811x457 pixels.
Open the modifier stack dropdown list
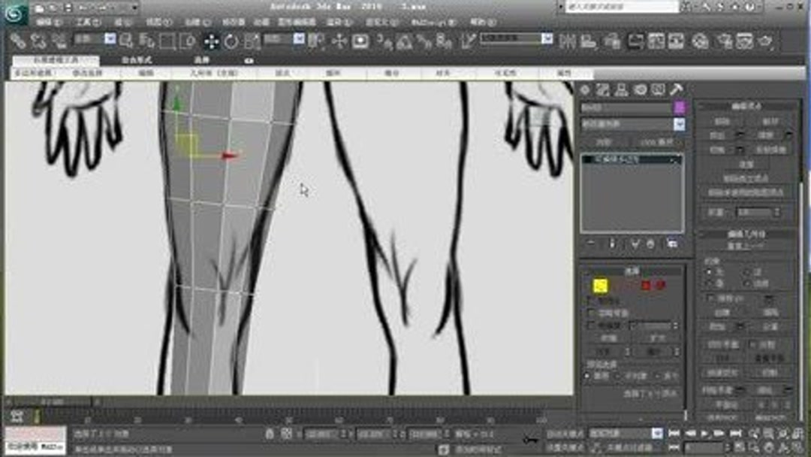678,123
